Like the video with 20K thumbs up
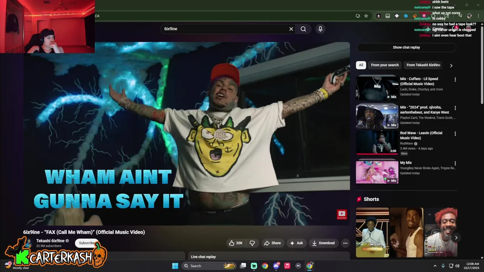Image resolution: width=484 pixels, height=272 pixels. point(236,243)
